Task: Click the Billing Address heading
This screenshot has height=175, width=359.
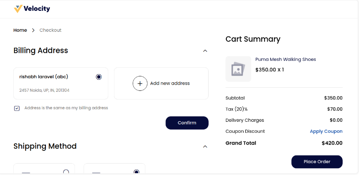Action: point(41,50)
